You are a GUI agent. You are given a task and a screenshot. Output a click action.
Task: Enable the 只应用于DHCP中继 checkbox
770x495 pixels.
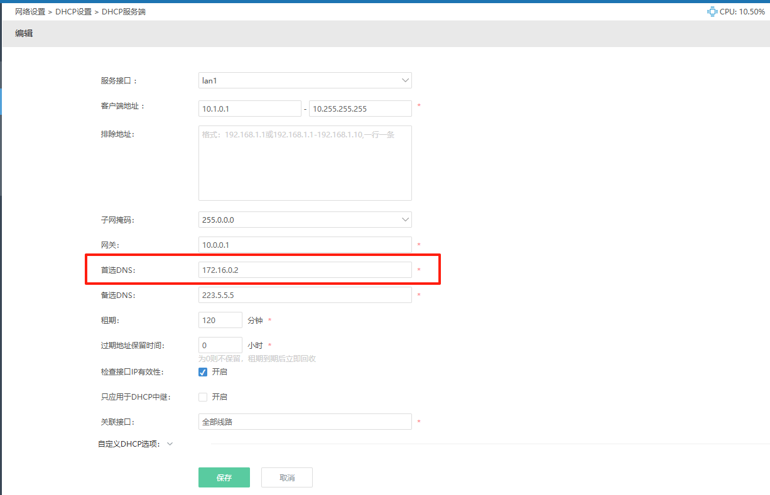(203, 397)
